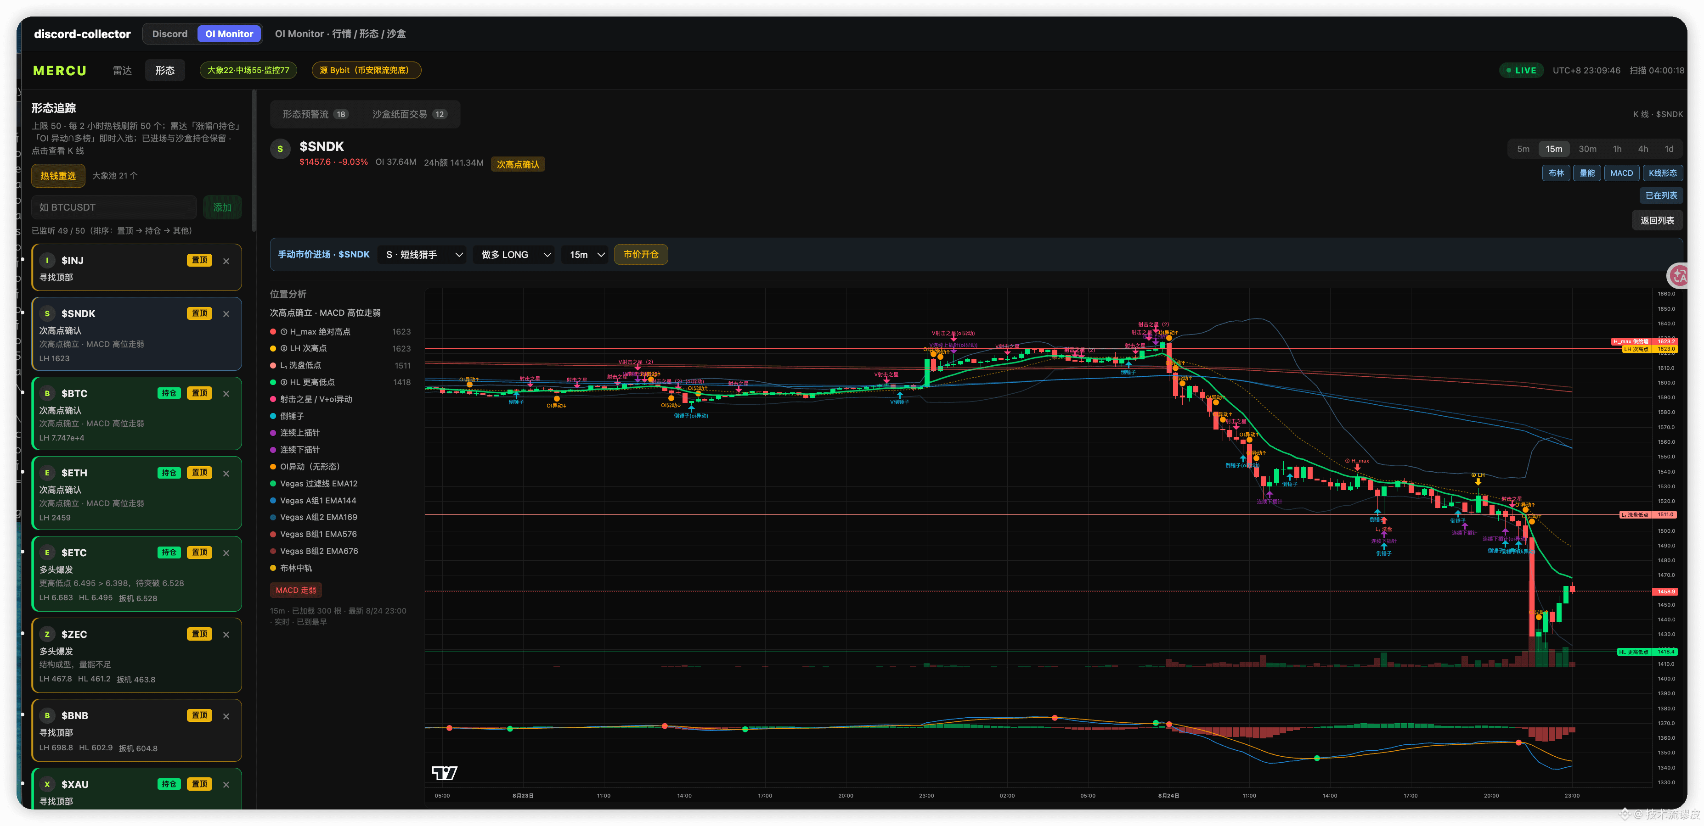Open the S · 短线猎手 strategy dropdown
Viewport: 1704px width, 826px height.
(422, 255)
